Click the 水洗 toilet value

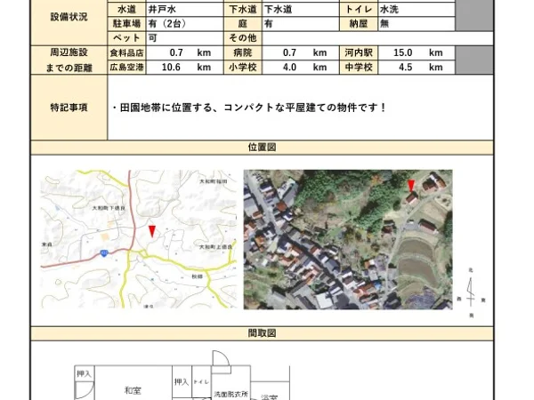point(389,9)
